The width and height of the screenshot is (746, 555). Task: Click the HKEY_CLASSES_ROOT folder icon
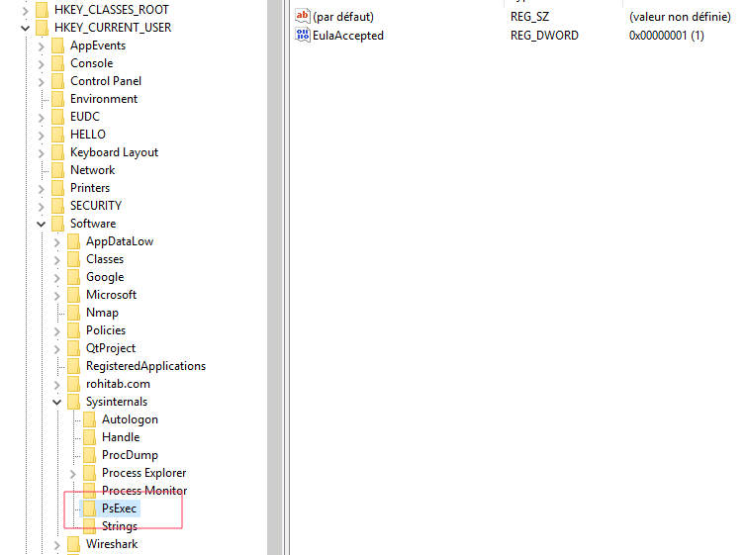[43, 10]
